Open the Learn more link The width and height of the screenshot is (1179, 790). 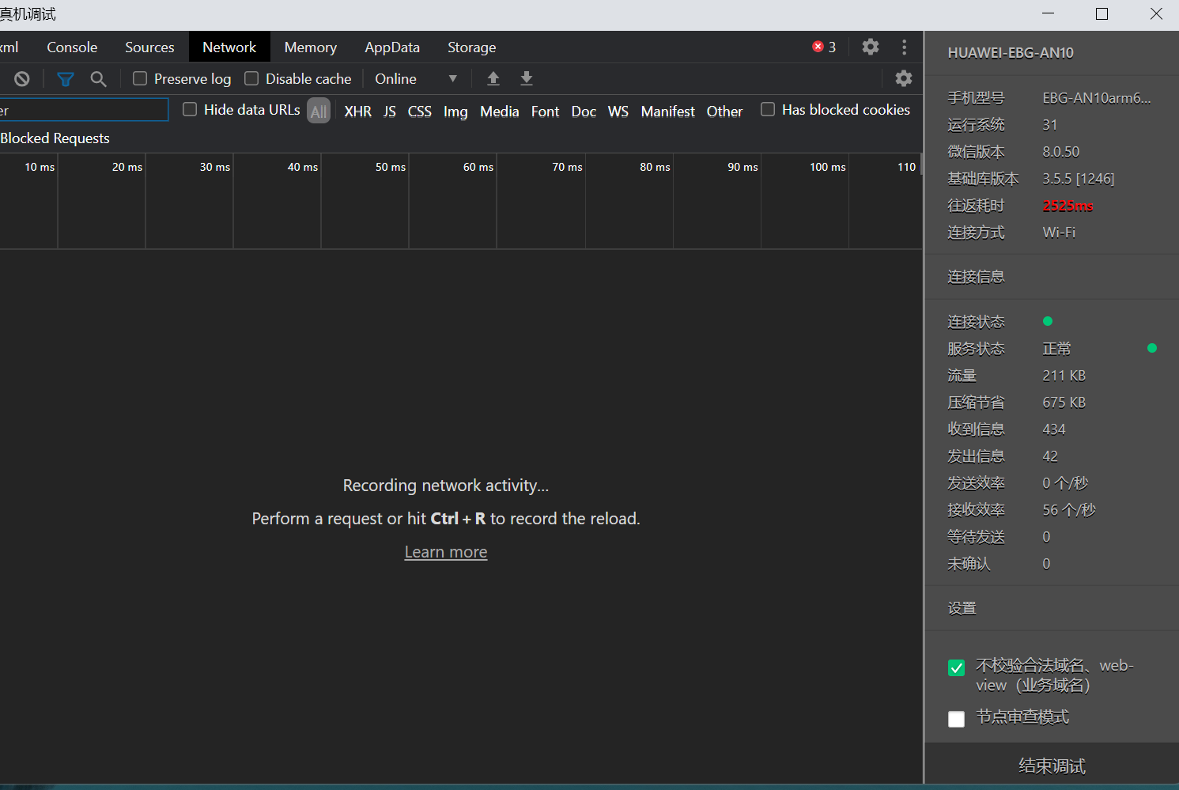point(446,552)
